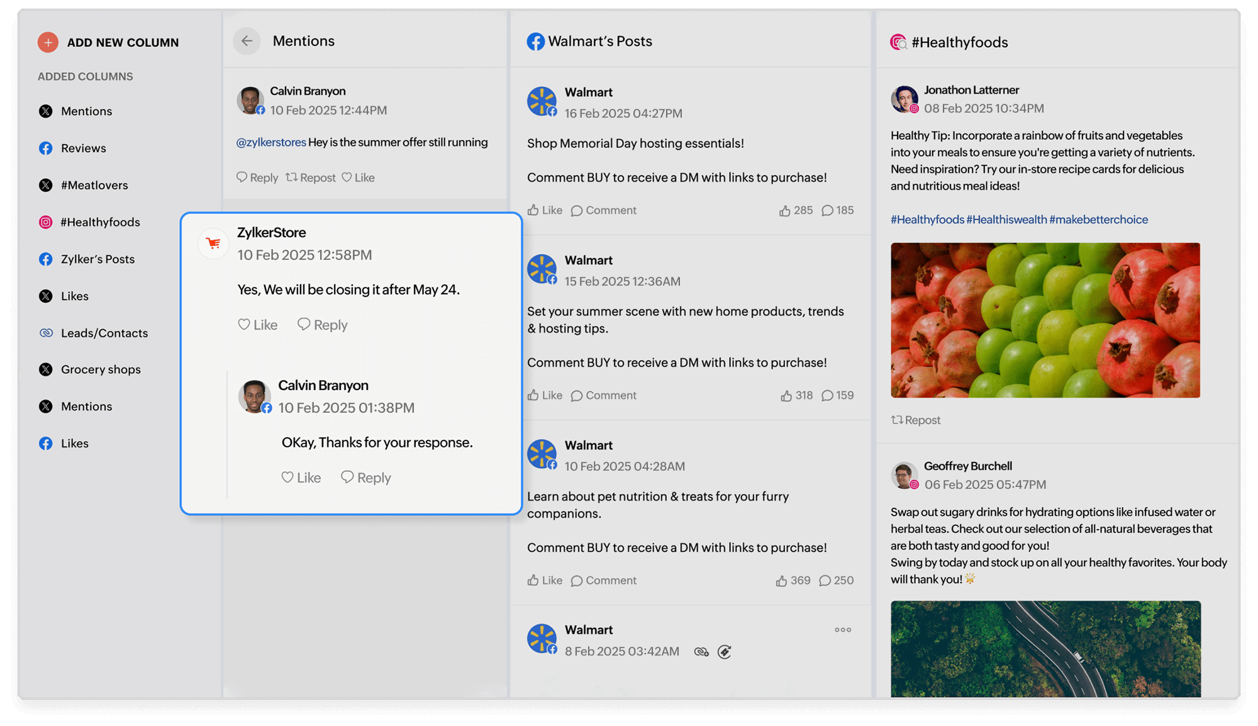Click the pomegranate and guava photo thumbnail
Image resolution: width=1258 pixels, height=726 pixels.
(x=1045, y=320)
